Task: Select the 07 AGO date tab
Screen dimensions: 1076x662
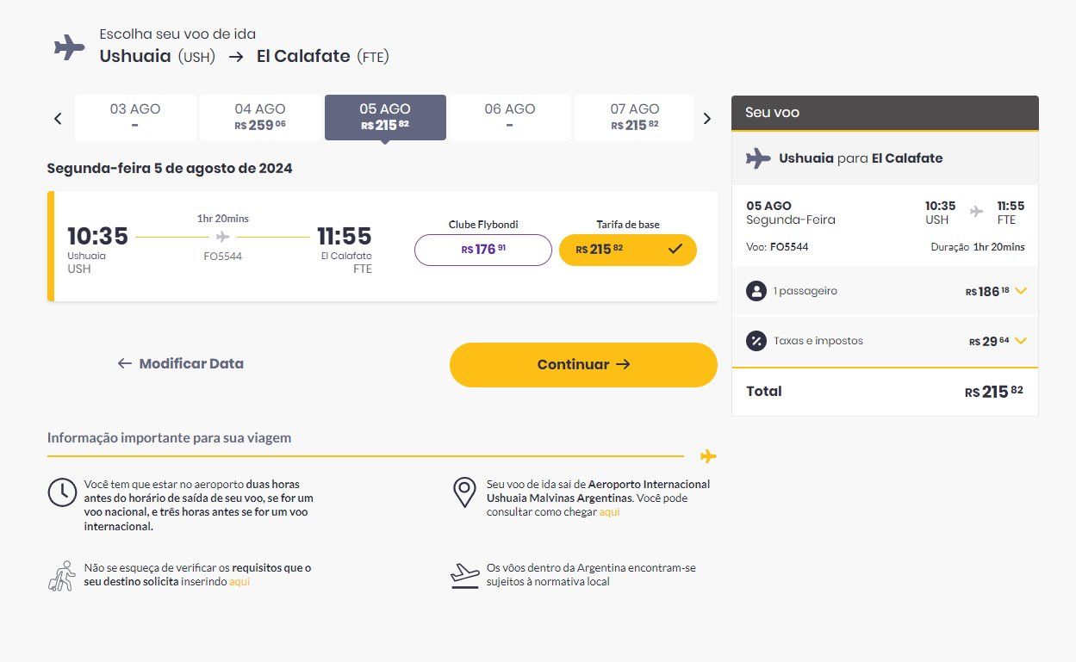Action: click(634, 117)
